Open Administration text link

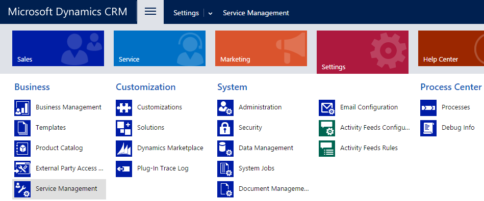[260, 107]
